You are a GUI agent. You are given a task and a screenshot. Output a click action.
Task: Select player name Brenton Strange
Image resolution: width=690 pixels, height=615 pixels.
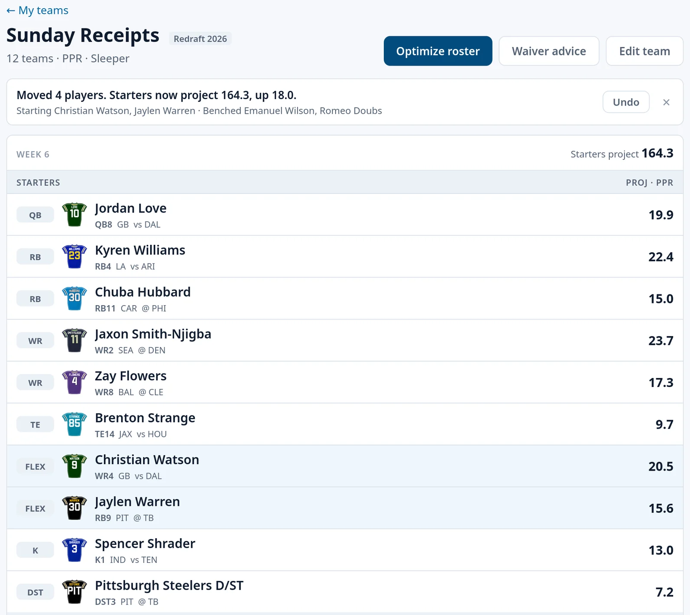click(x=145, y=418)
